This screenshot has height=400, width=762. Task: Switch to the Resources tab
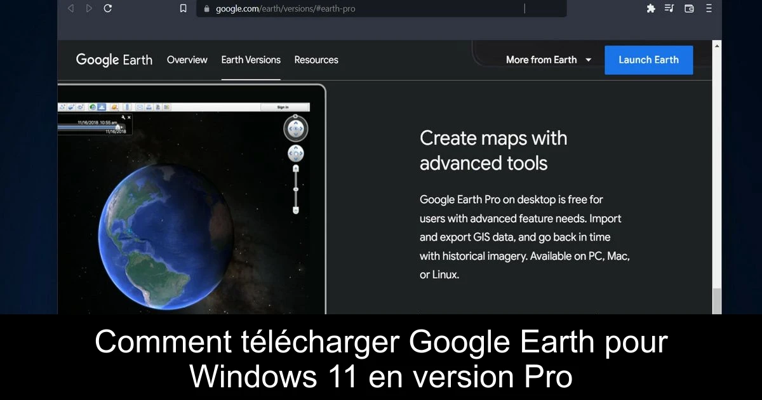pos(316,60)
